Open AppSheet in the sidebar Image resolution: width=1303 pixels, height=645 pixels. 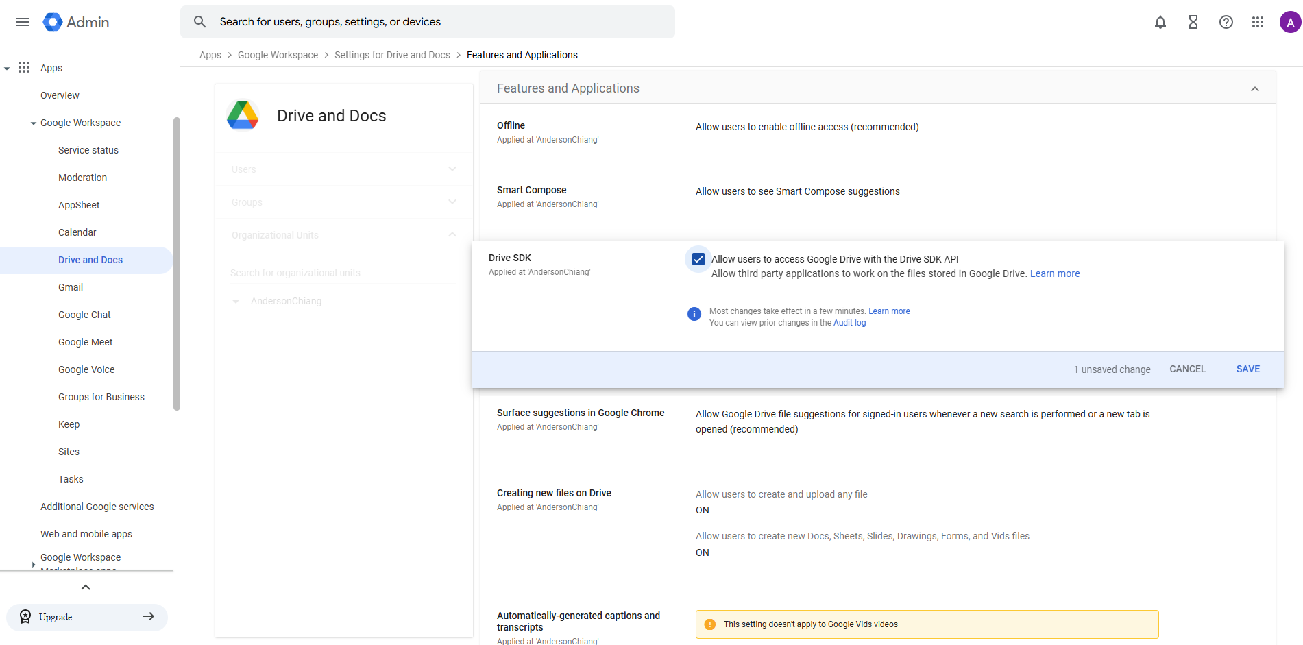[79, 205]
